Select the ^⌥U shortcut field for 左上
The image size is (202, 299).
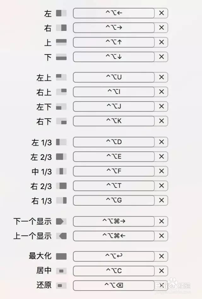pos(113,77)
